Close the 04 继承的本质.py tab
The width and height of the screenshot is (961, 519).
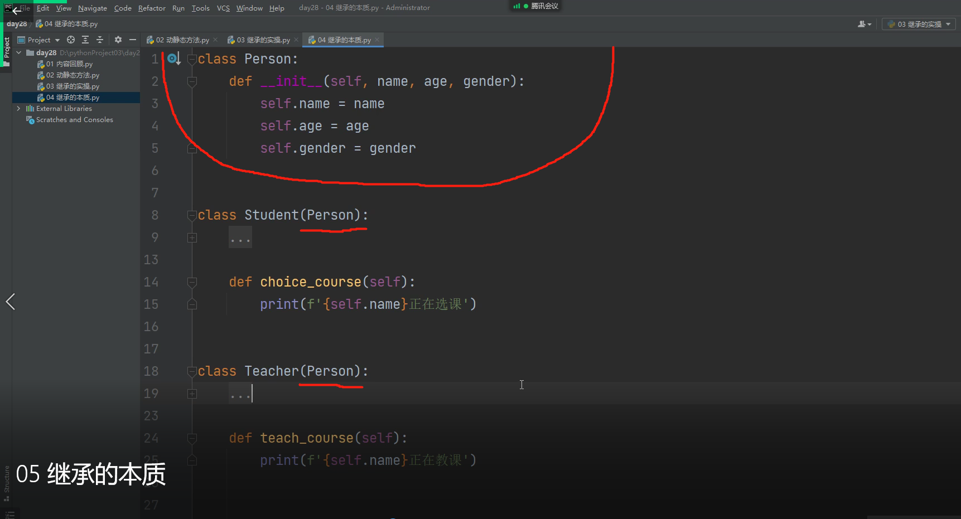377,40
